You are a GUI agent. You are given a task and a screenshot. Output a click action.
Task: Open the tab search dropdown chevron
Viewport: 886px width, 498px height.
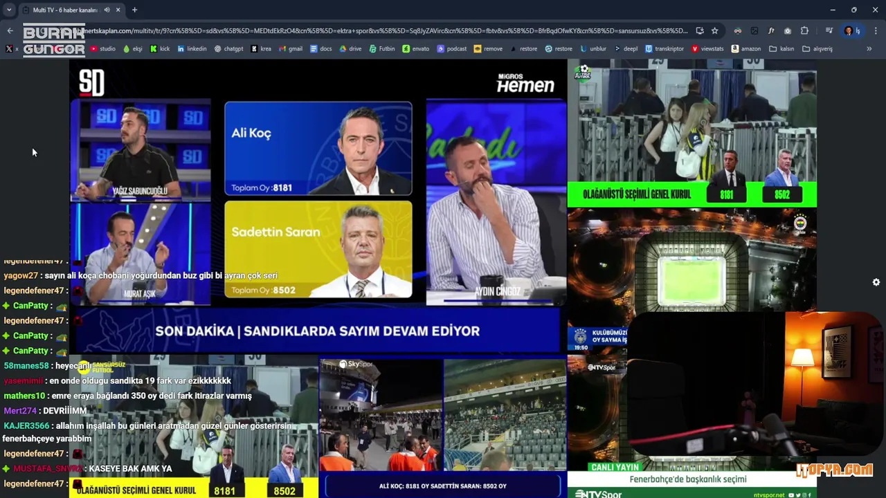(x=8, y=10)
